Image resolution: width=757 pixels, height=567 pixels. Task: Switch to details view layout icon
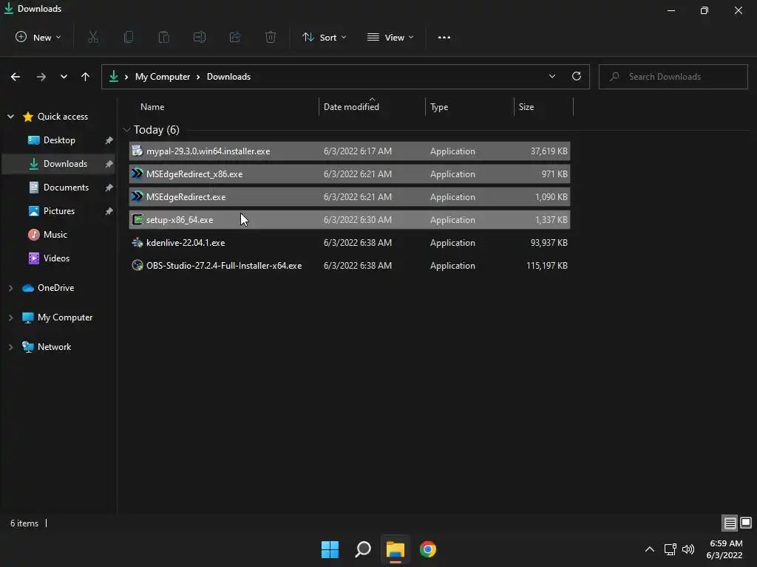click(730, 523)
